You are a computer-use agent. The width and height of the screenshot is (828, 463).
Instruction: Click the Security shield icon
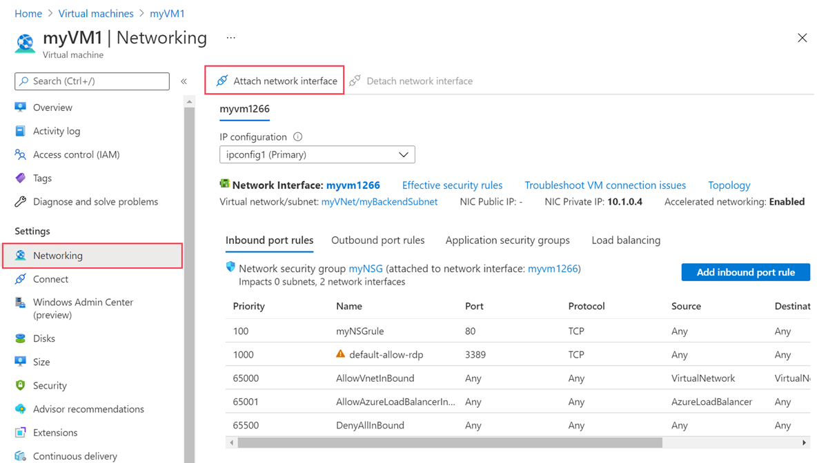21,385
